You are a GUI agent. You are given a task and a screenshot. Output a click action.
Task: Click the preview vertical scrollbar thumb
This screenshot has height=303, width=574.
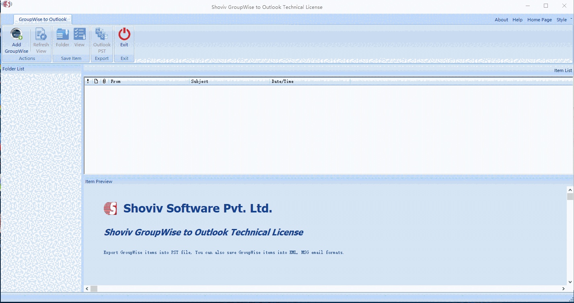[570, 196]
